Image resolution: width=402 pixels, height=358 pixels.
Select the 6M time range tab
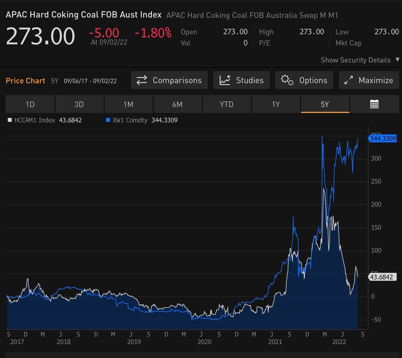point(178,104)
